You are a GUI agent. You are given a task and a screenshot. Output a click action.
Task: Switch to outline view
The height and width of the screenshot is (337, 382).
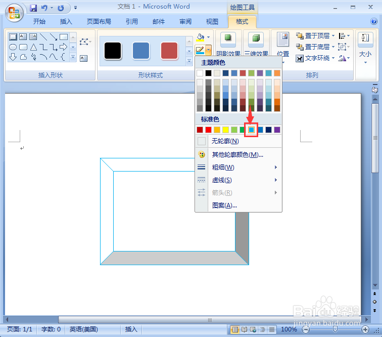263,330
